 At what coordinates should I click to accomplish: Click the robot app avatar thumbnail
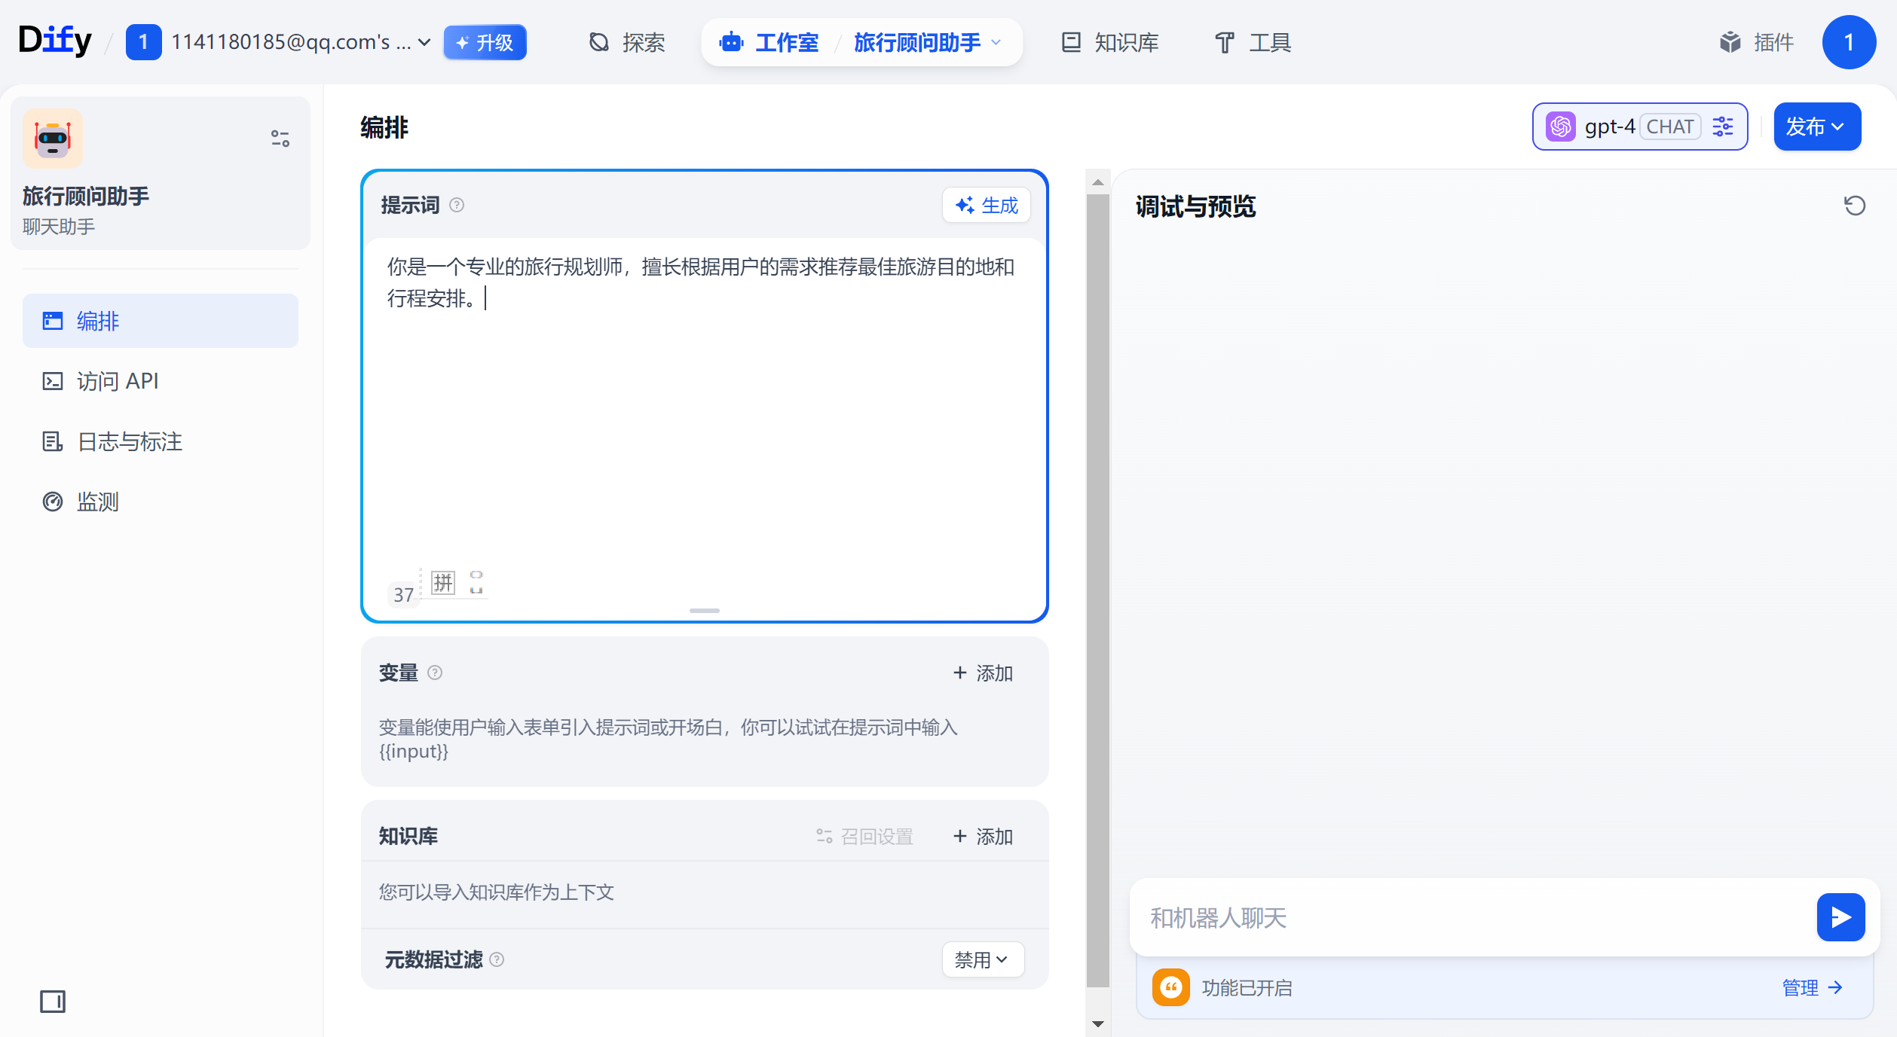click(53, 139)
